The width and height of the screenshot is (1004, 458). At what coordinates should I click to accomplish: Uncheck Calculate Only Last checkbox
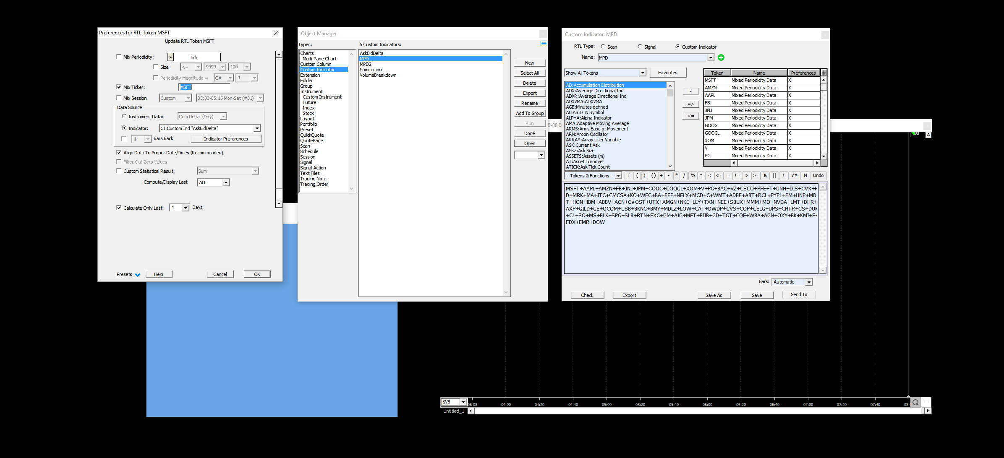click(119, 208)
